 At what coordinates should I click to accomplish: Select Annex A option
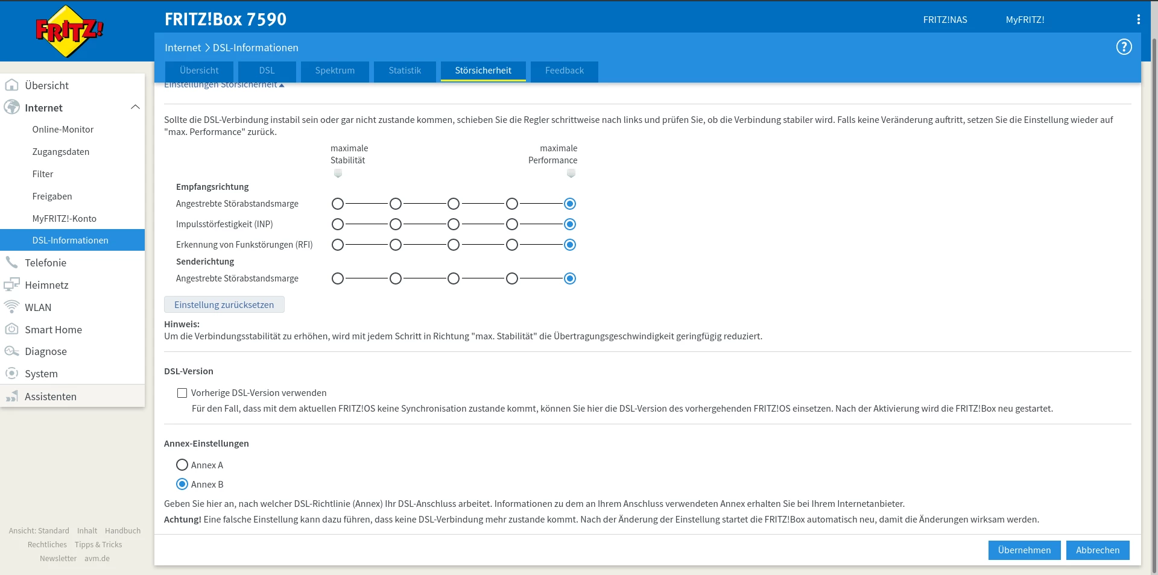point(182,465)
